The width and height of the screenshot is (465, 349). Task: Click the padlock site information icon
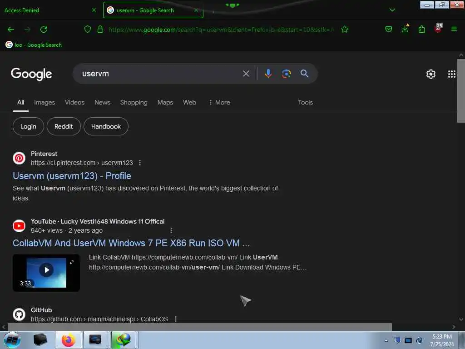point(100,29)
